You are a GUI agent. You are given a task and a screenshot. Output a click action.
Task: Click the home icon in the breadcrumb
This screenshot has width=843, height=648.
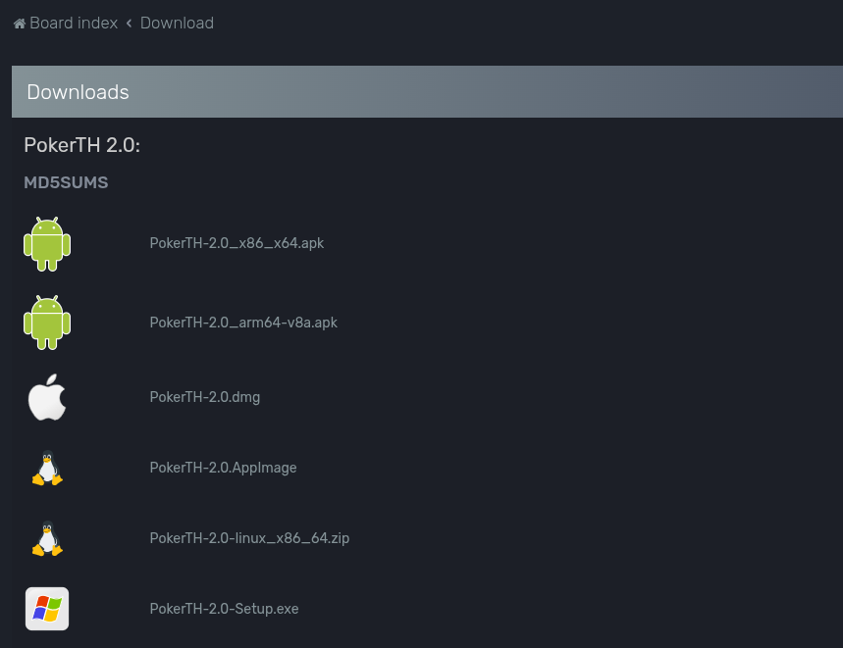point(19,24)
